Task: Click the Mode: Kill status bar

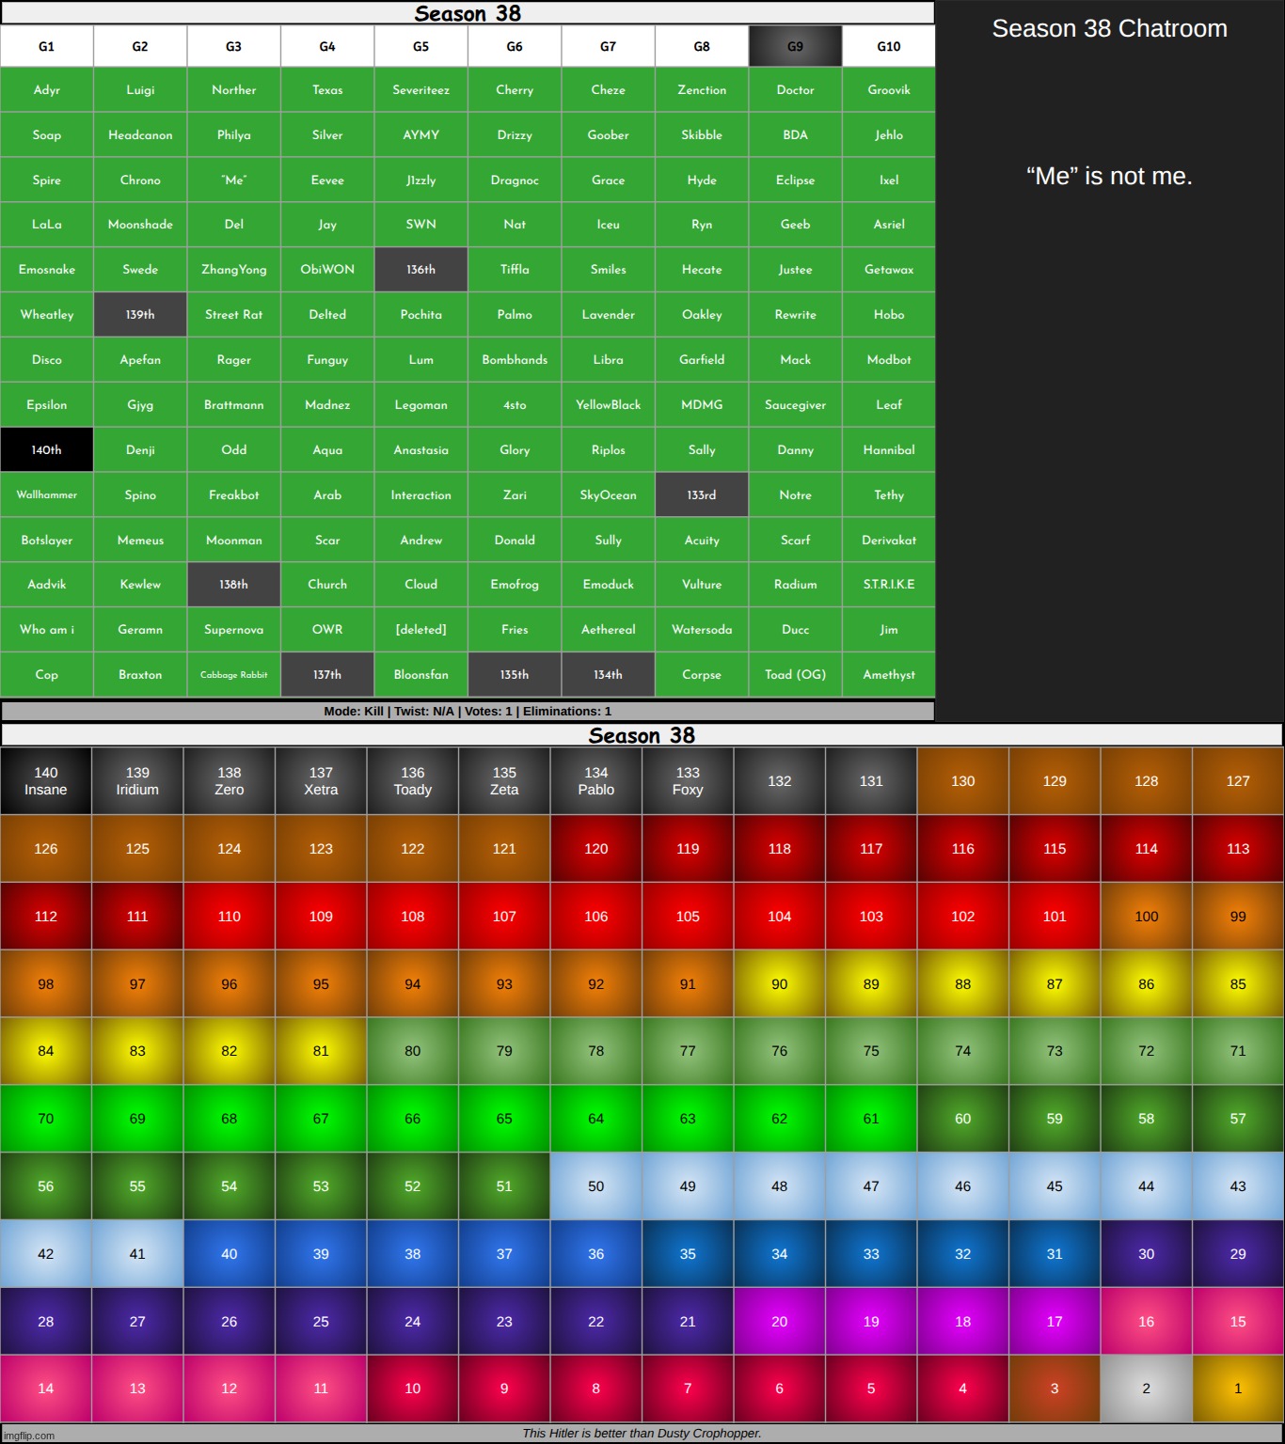Action: click(468, 712)
